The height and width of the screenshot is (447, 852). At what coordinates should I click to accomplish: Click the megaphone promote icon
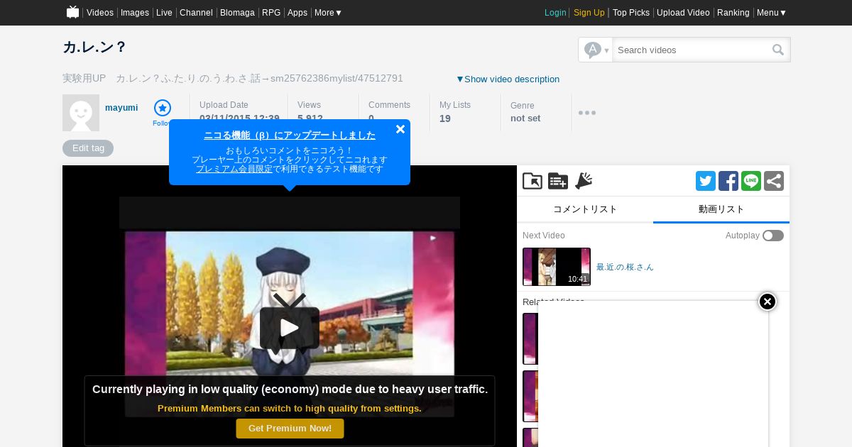click(584, 181)
